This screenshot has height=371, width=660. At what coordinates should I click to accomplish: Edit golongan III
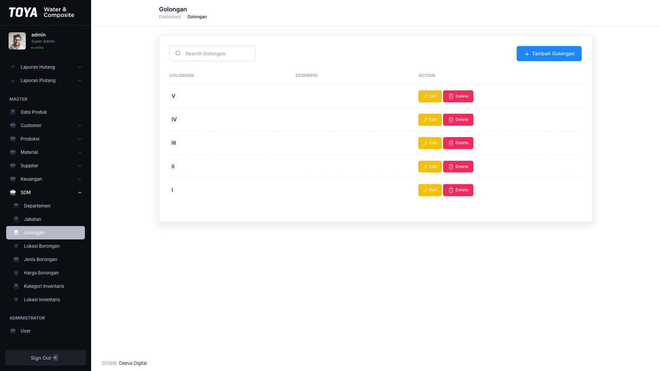[x=430, y=143]
